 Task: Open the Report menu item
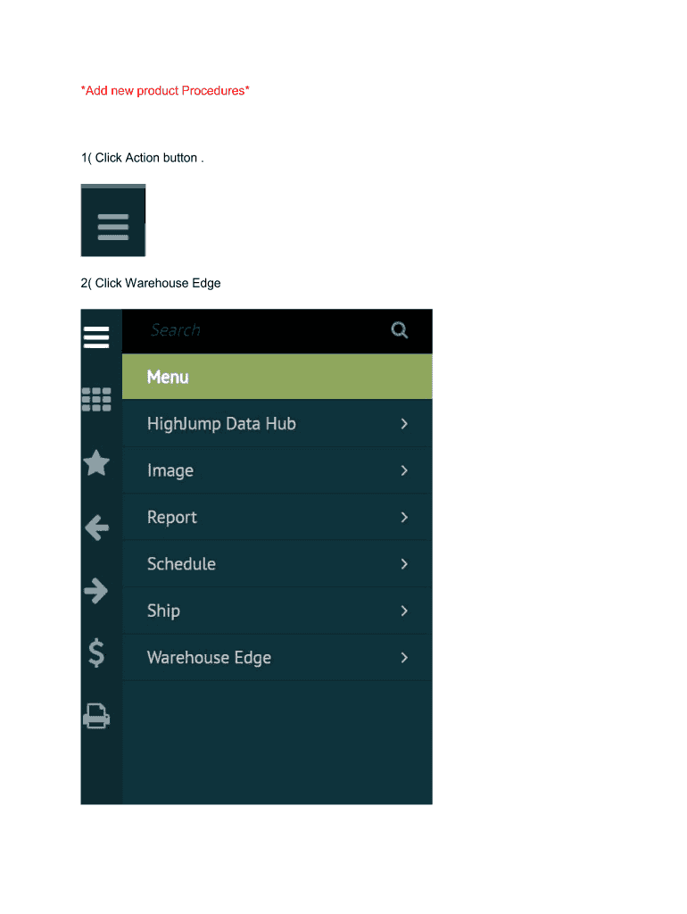tap(277, 517)
